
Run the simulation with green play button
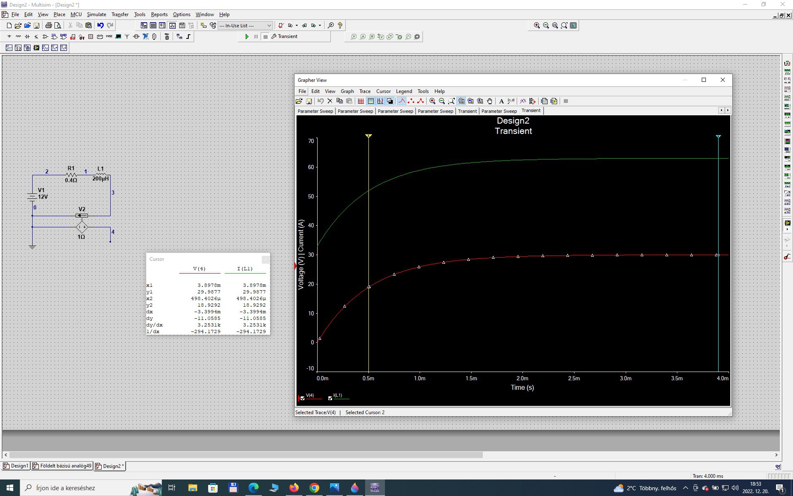(247, 36)
